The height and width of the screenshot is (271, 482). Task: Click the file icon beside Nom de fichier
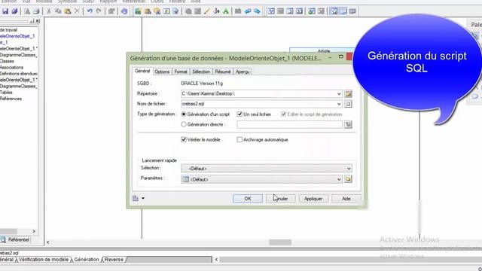[348, 104]
